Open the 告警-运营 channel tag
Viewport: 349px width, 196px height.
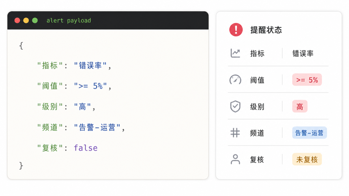309,133
